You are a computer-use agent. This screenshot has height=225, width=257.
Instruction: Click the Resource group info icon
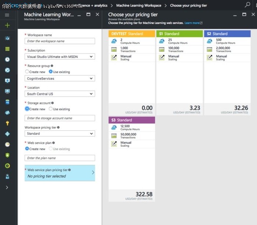52,66
